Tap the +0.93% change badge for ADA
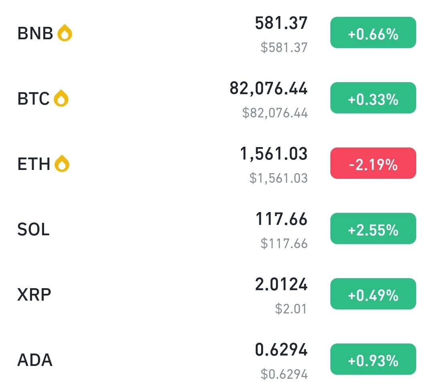Viewport: 433px width, 392px height. pos(373,359)
